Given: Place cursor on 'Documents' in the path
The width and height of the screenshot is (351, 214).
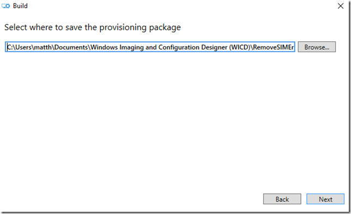Looking at the screenshot, I should [x=71, y=47].
